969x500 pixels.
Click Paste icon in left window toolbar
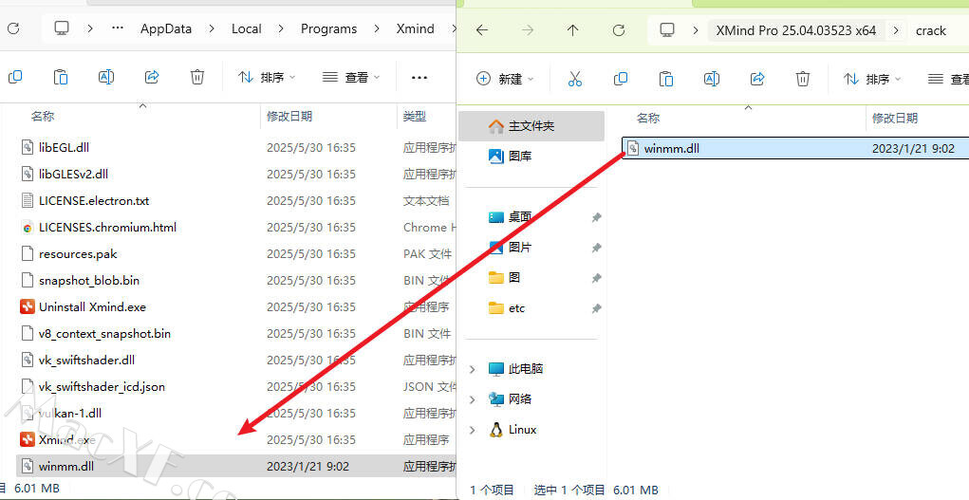(61, 77)
